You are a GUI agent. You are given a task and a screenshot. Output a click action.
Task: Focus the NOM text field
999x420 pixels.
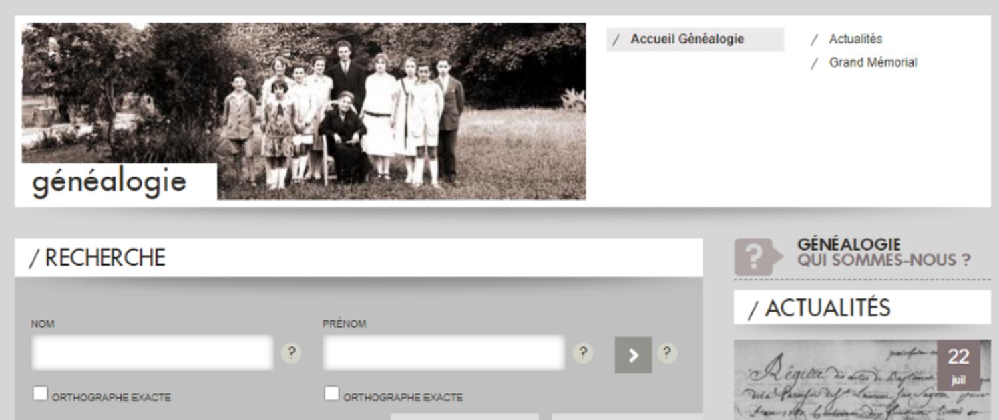pyautogui.click(x=152, y=353)
